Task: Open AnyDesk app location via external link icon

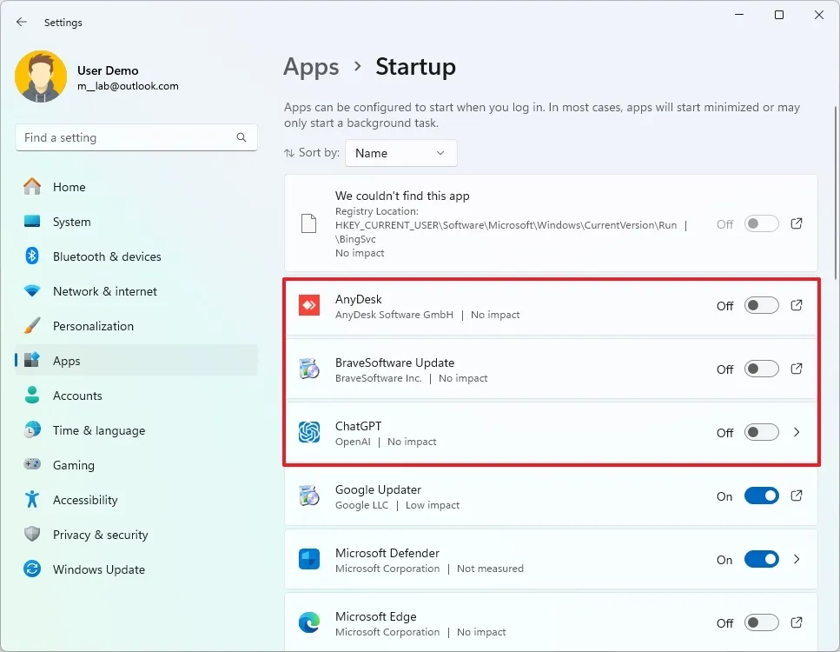Action: [x=796, y=305]
